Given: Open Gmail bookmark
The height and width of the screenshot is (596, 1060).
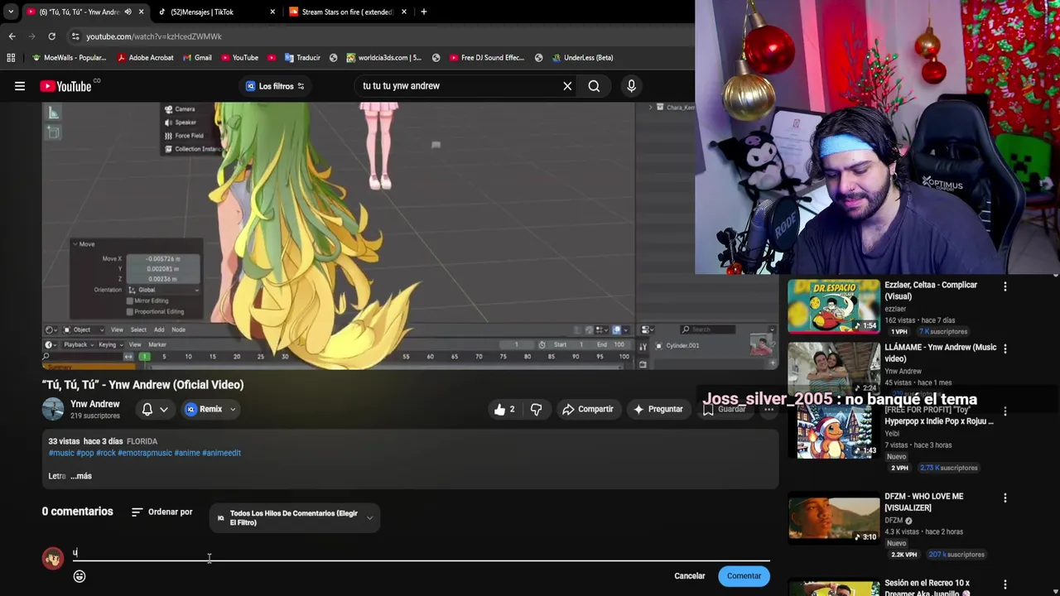Looking at the screenshot, I should tap(196, 58).
